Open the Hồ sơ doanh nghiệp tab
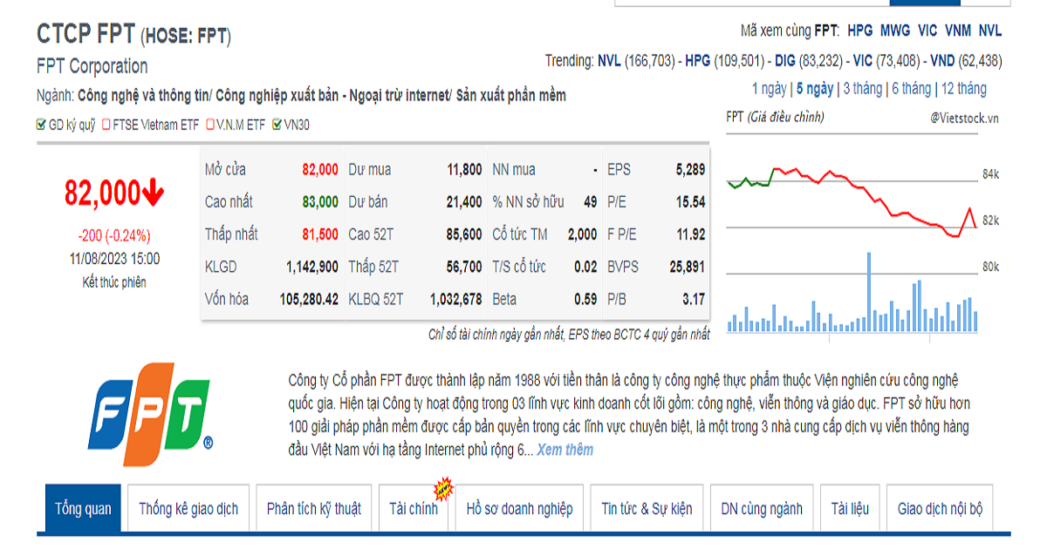 pyautogui.click(x=519, y=509)
